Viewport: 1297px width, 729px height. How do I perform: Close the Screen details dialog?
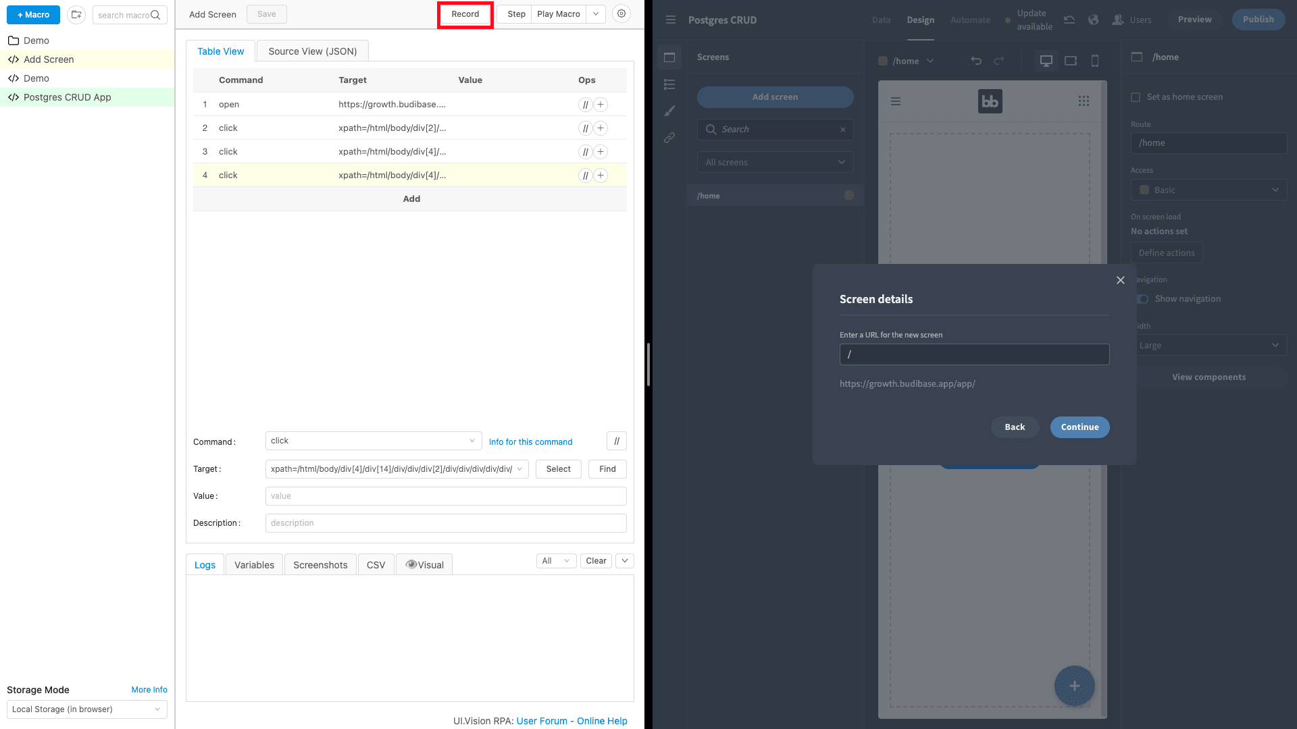click(1121, 280)
